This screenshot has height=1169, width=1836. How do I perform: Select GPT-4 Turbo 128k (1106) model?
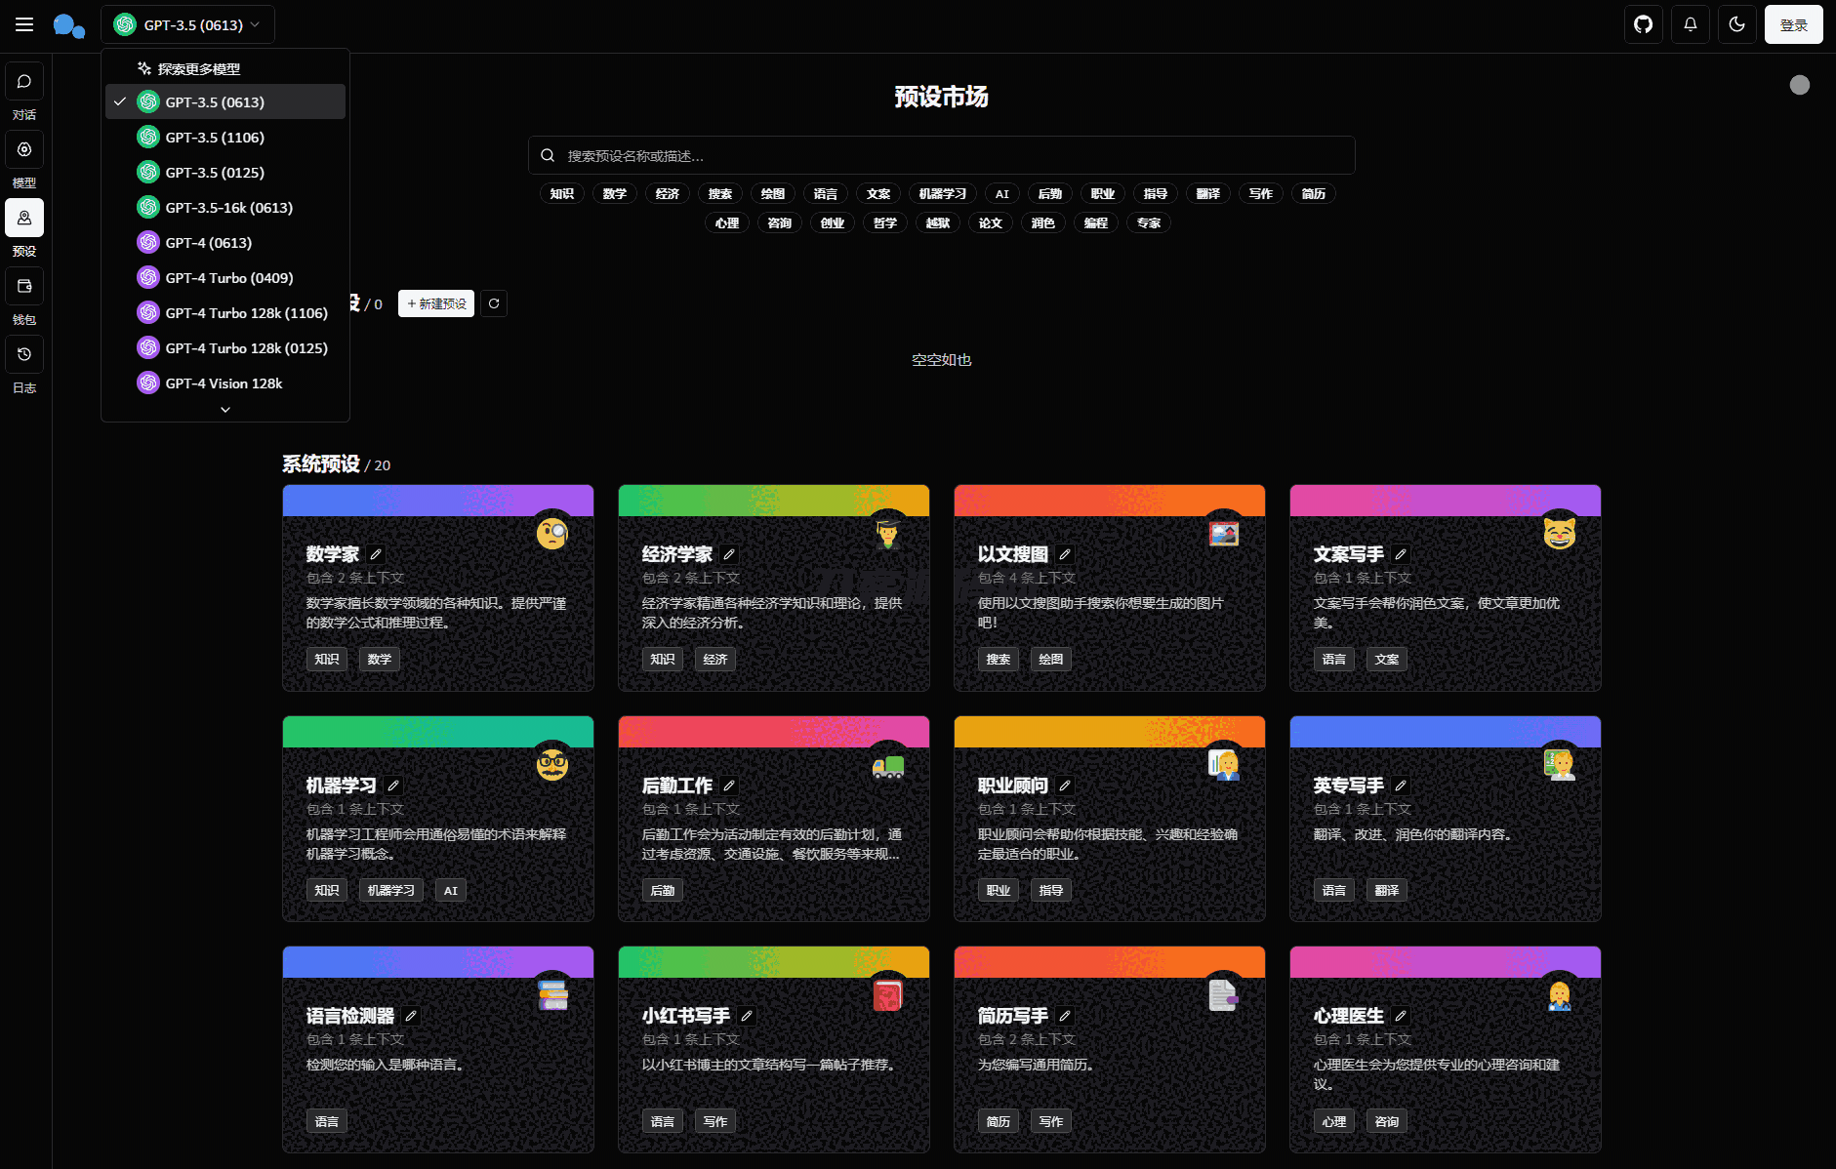tap(225, 312)
